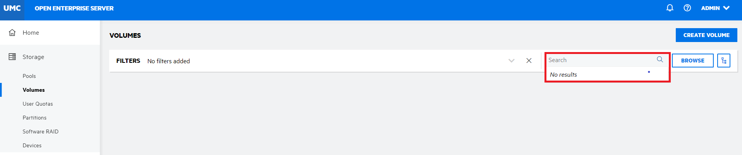The height and width of the screenshot is (155, 742).
Task: Clear filters with the X icon
Action: point(529,61)
